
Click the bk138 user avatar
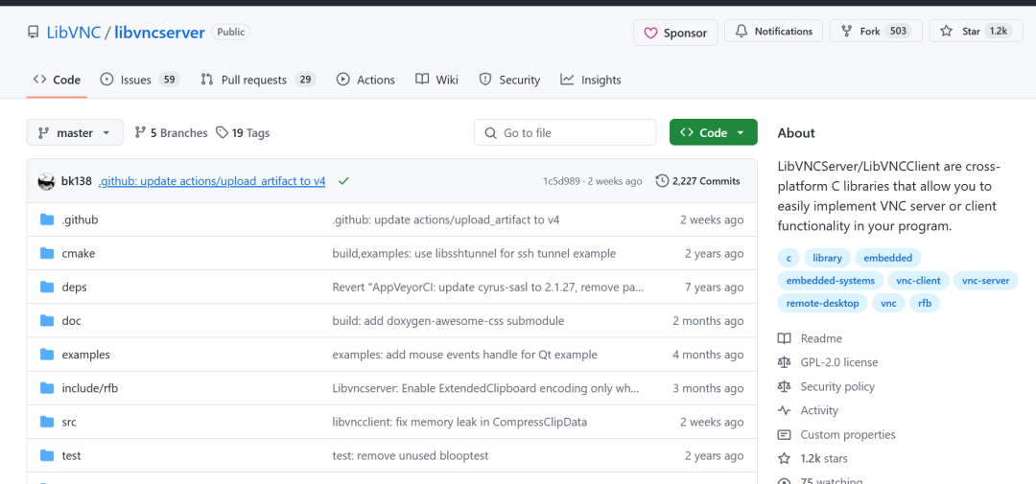click(x=46, y=181)
